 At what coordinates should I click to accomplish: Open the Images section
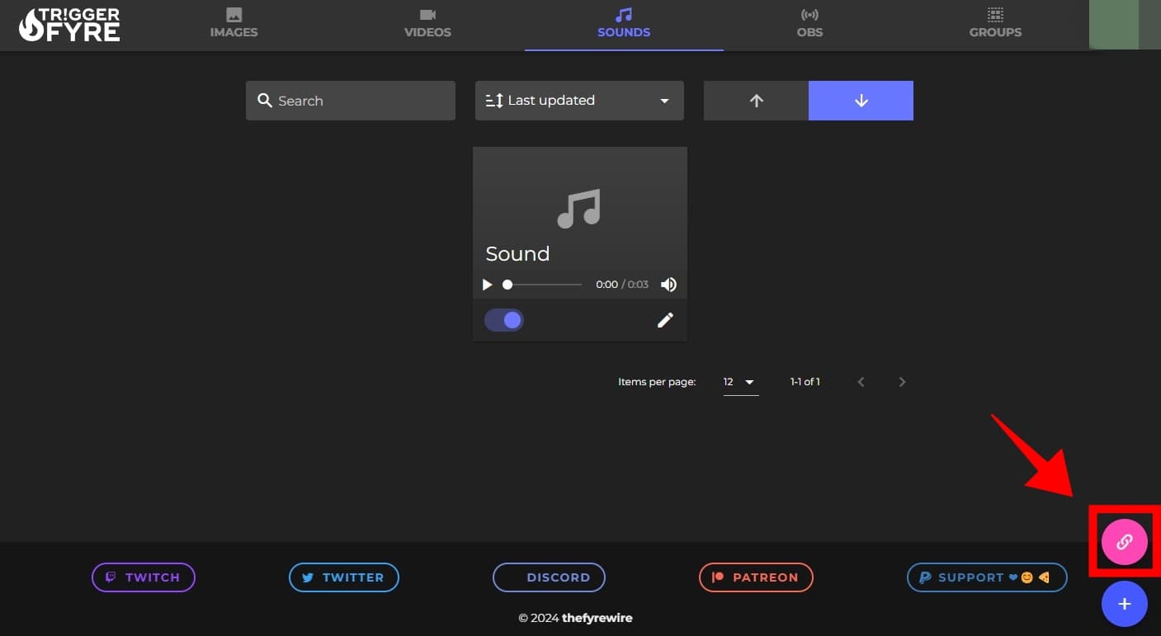coord(234,25)
